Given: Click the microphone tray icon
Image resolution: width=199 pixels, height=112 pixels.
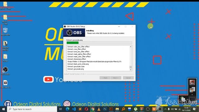Looking at the screenshot, I should click(169, 109).
